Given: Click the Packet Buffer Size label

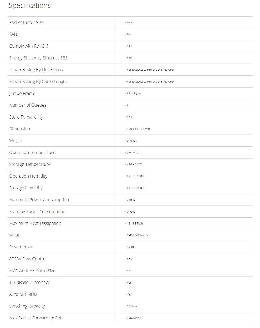Looking at the screenshot, I should (26, 22).
